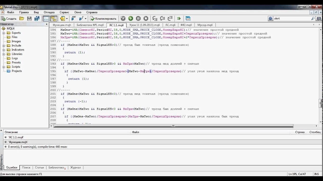Open the MQL wizard styler icon

[62, 18]
